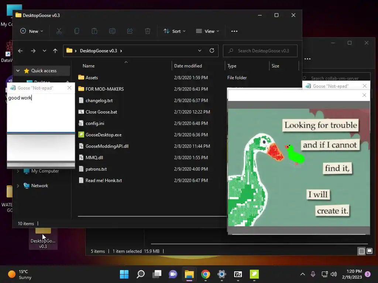Select MMQ.dll file
378x283 pixels.
[94, 158]
